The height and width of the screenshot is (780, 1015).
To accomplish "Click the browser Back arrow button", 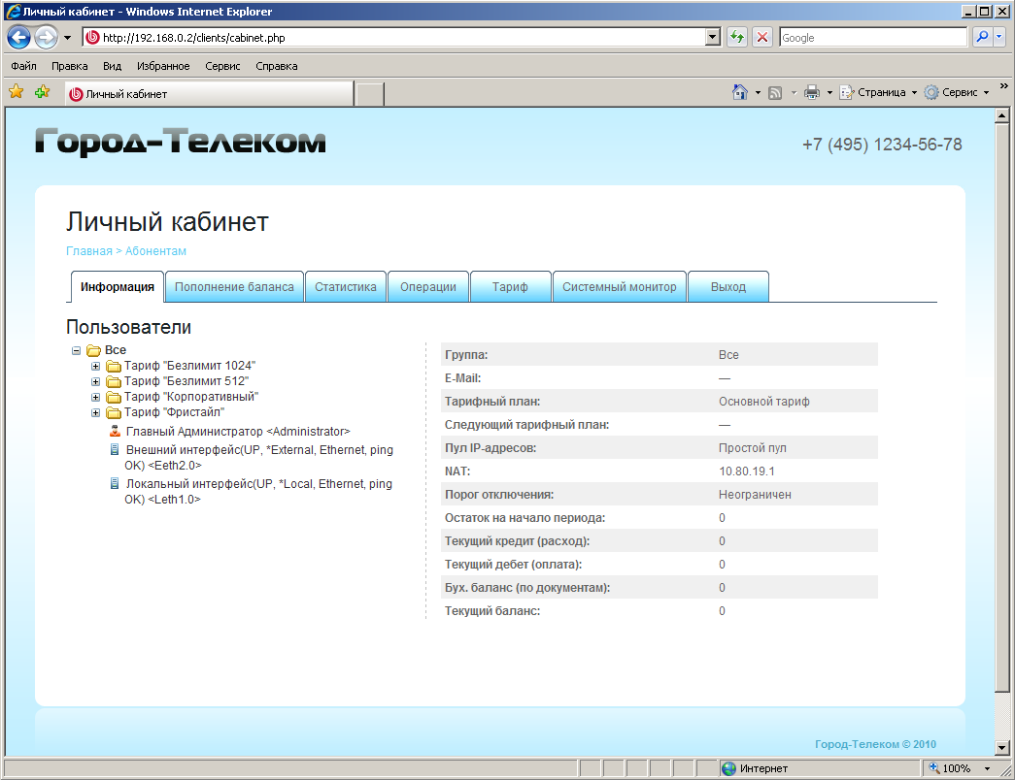I will point(18,38).
